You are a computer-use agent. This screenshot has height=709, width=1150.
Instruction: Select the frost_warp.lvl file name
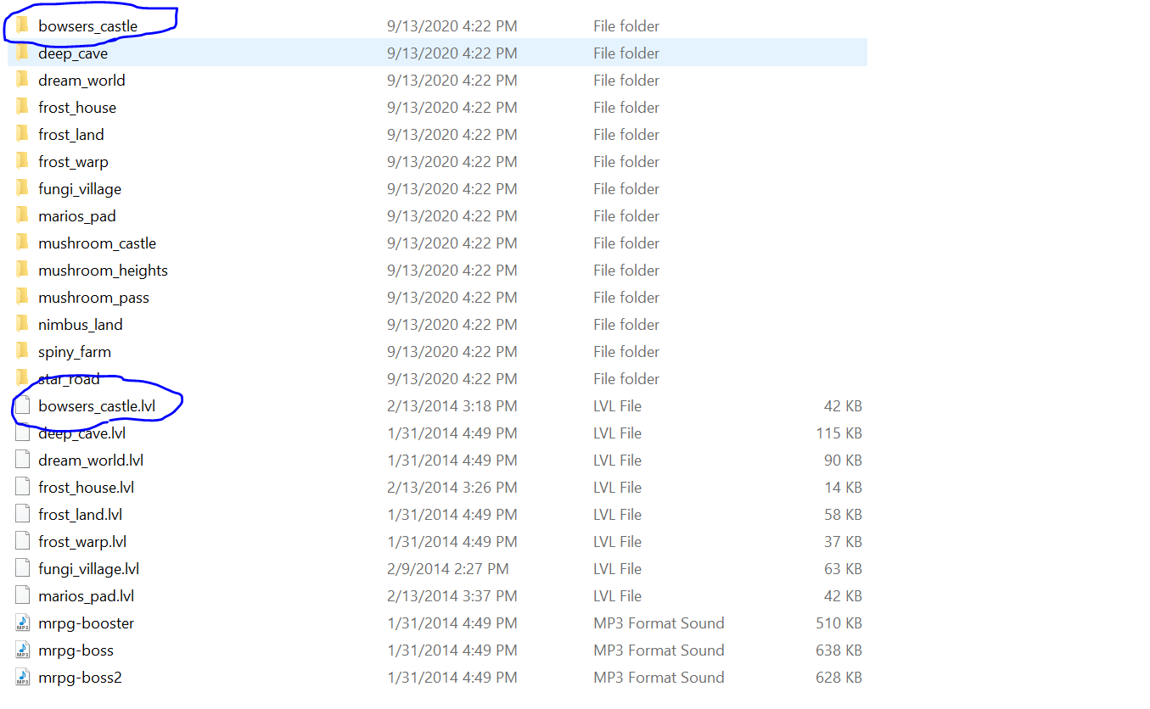coord(82,542)
